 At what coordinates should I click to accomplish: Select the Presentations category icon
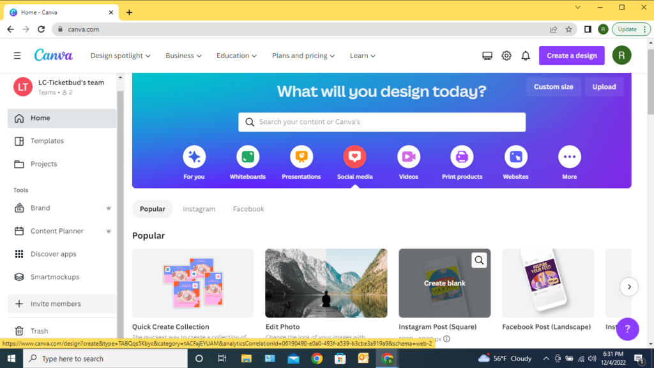pos(301,157)
